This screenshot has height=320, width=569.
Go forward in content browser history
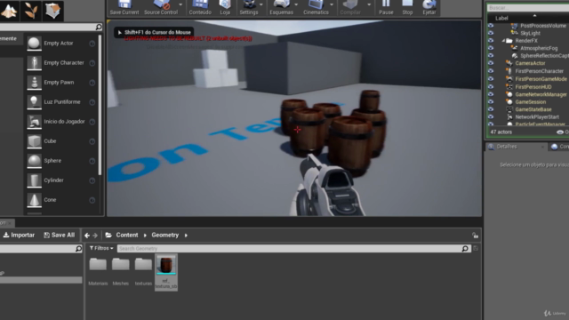(95, 236)
